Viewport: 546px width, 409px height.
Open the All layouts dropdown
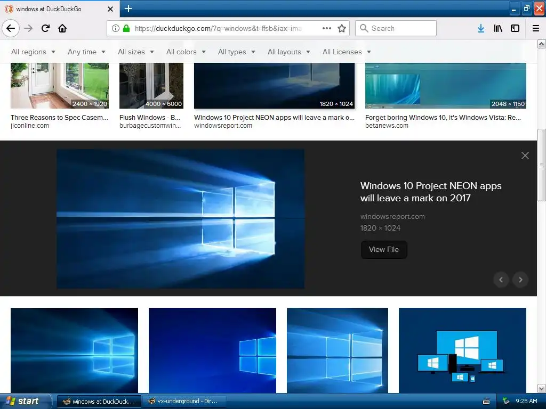(x=288, y=52)
